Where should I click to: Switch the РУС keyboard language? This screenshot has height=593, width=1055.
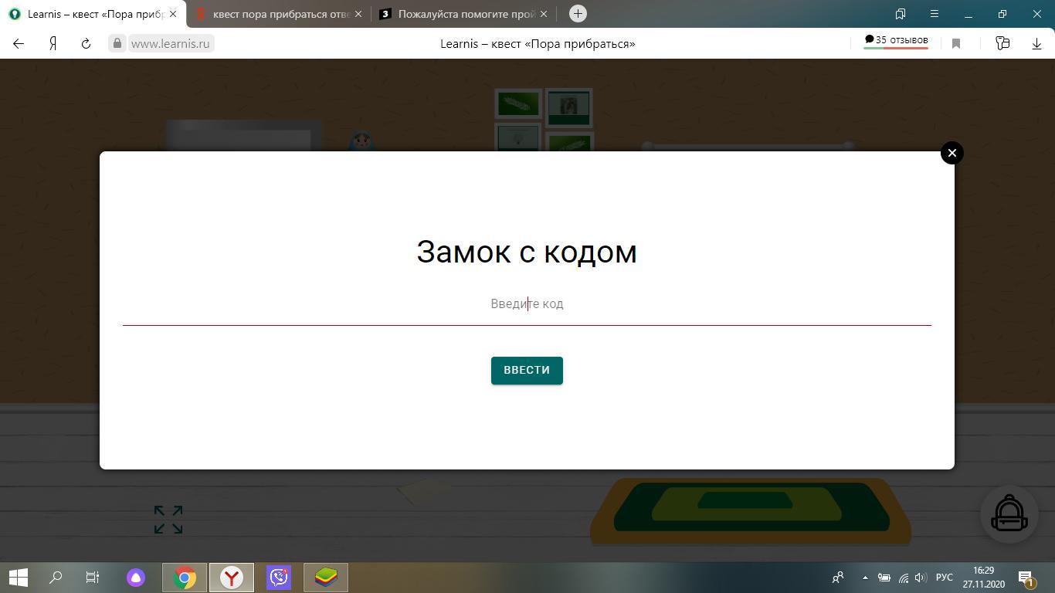coord(944,578)
